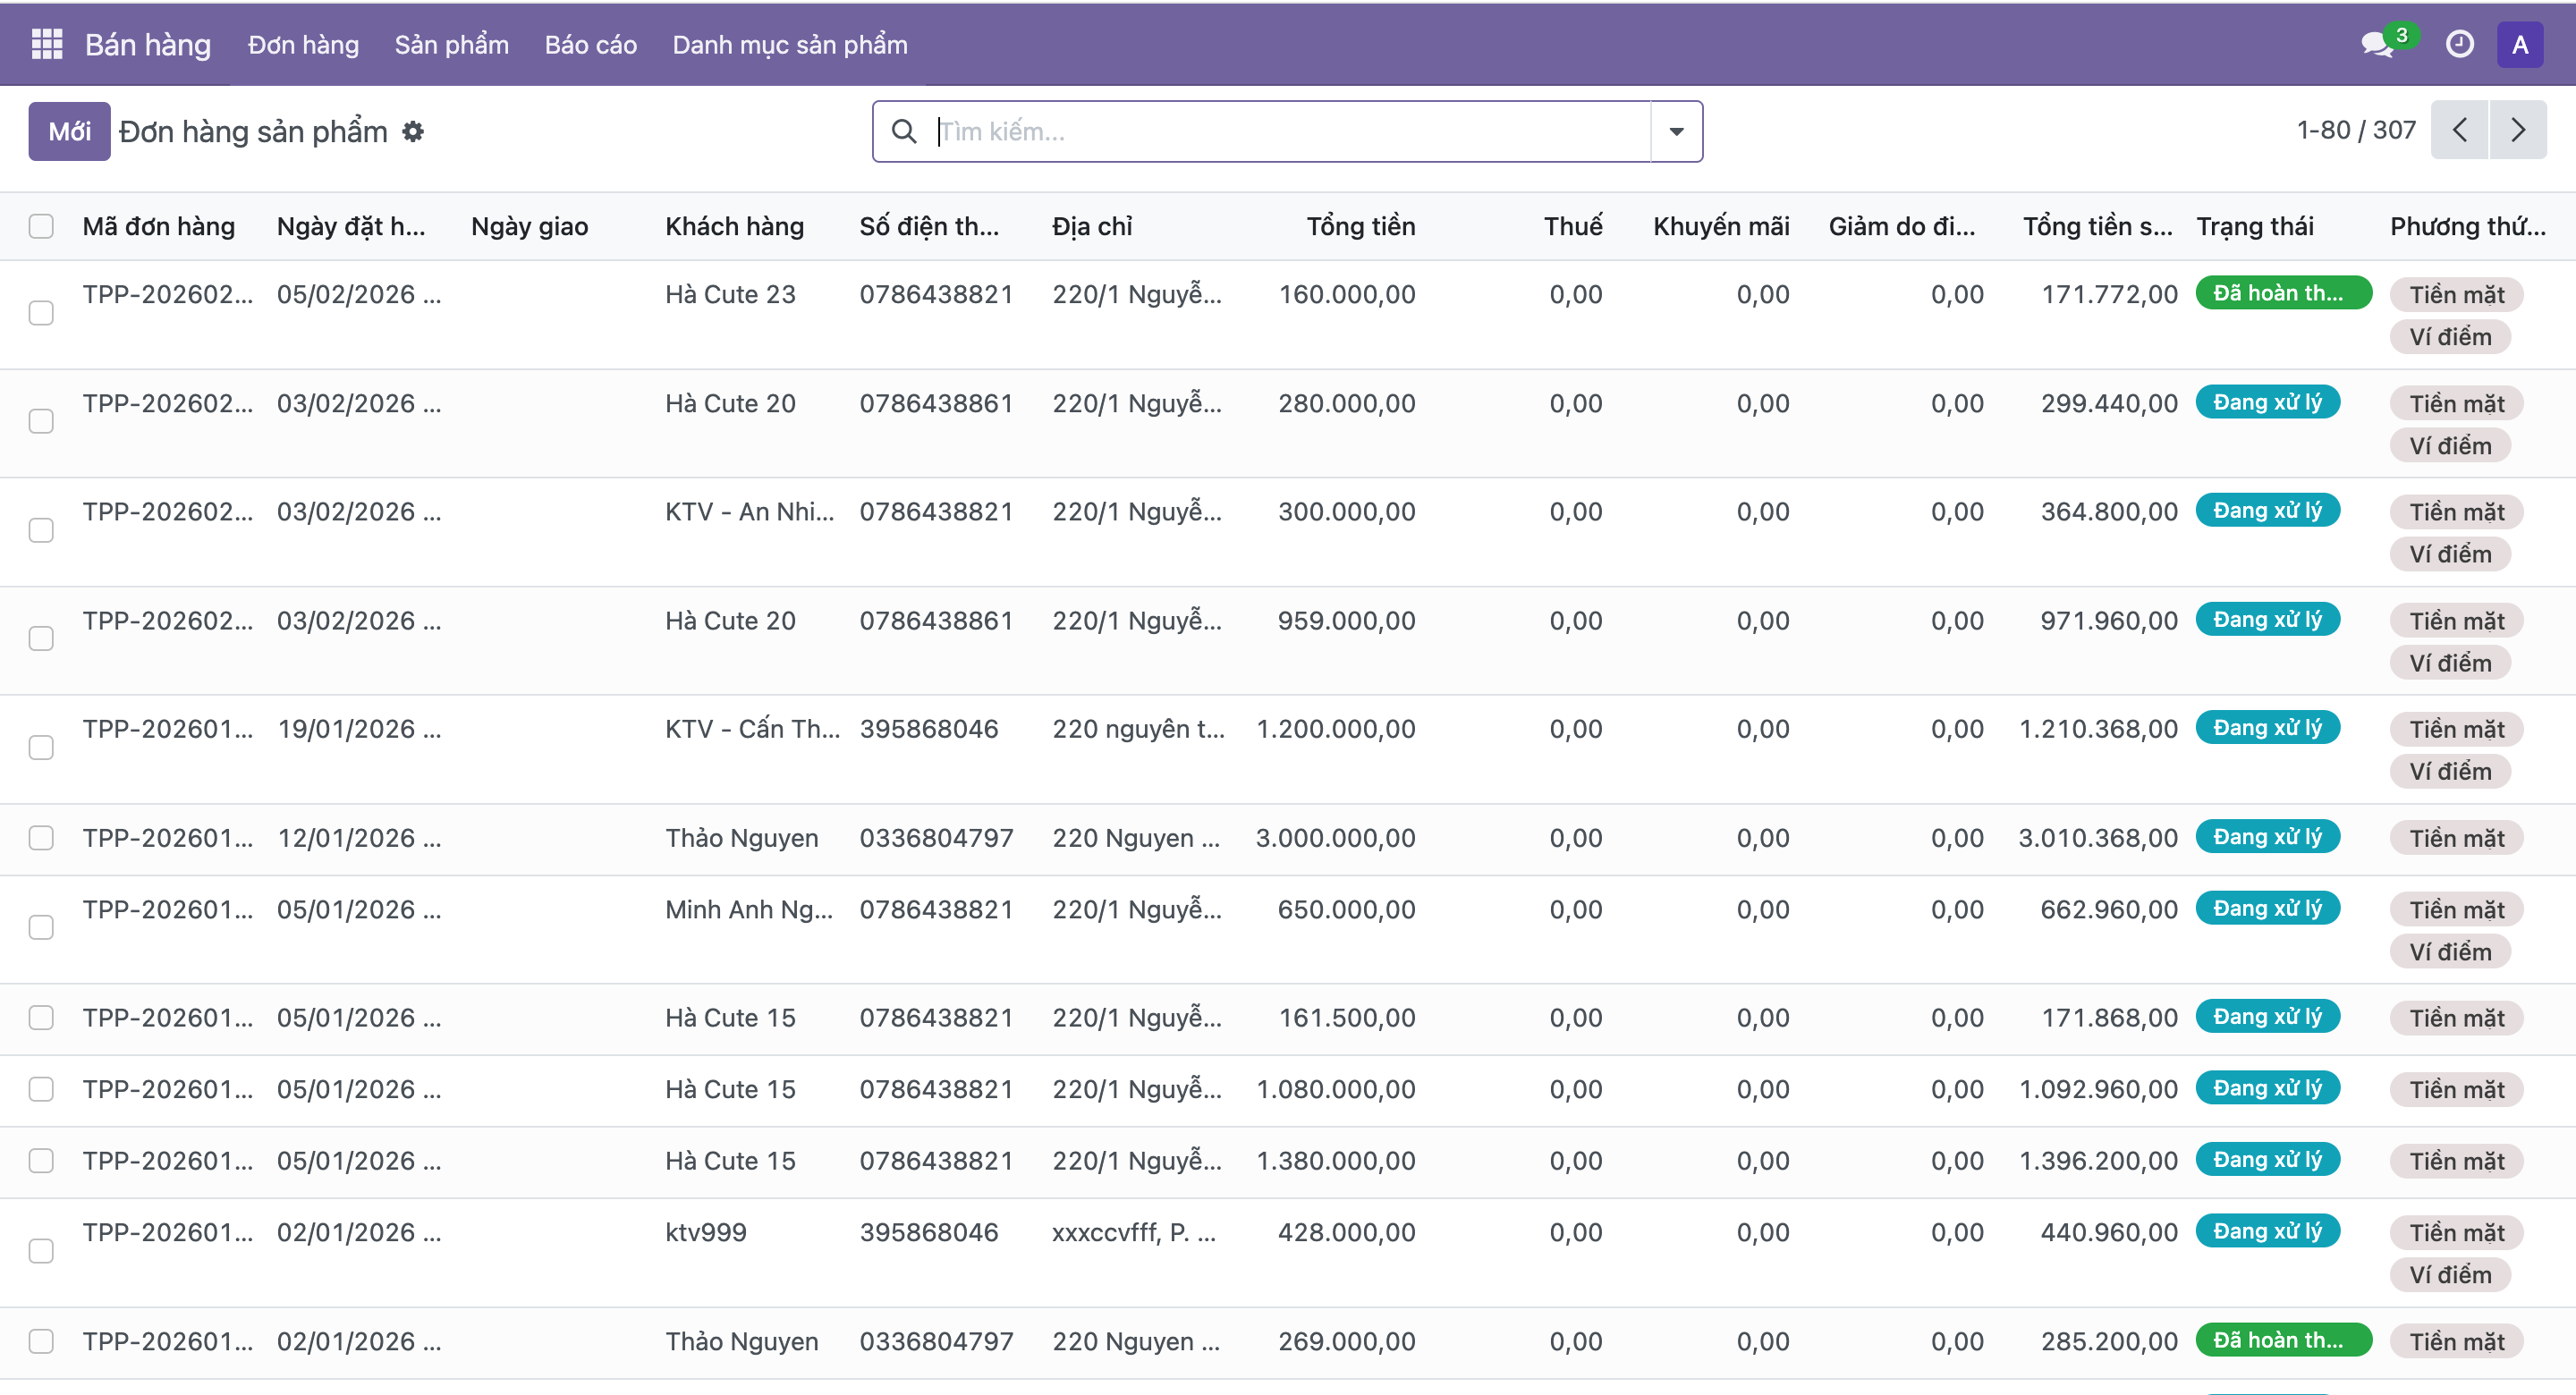
Task: Click the search magnifier icon
Action: point(905,131)
